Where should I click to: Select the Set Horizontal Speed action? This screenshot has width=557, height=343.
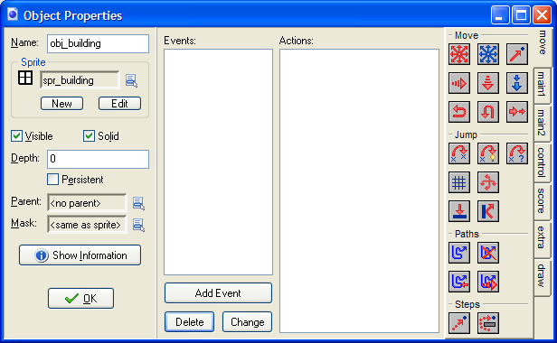coord(459,83)
